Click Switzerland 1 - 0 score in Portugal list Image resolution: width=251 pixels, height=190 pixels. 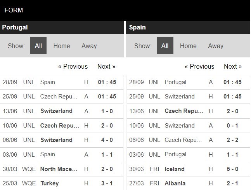coord(107,111)
